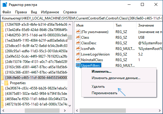Viewport: 163px width, 114px height.
Task: Select the {43675d81-502a-4a82 tree key
Action: tap(36, 94)
